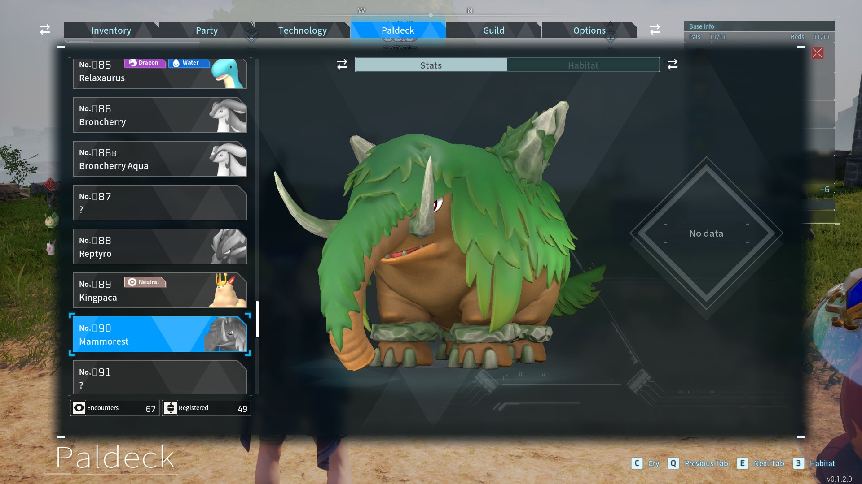Select Relaxaurus entry No.085
Image resolution: width=862 pixels, height=484 pixels.
pyautogui.click(x=160, y=73)
